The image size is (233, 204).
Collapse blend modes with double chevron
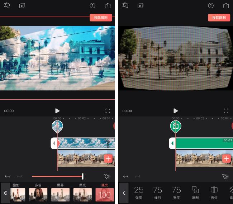[x=5, y=193]
